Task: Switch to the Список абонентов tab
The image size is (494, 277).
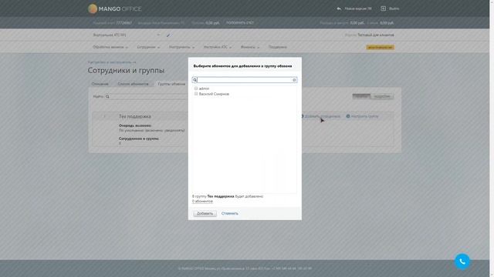Action: coord(133,84)
